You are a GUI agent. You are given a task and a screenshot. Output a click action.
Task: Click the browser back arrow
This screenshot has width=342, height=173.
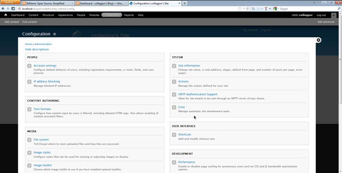[x=3, y=9]
